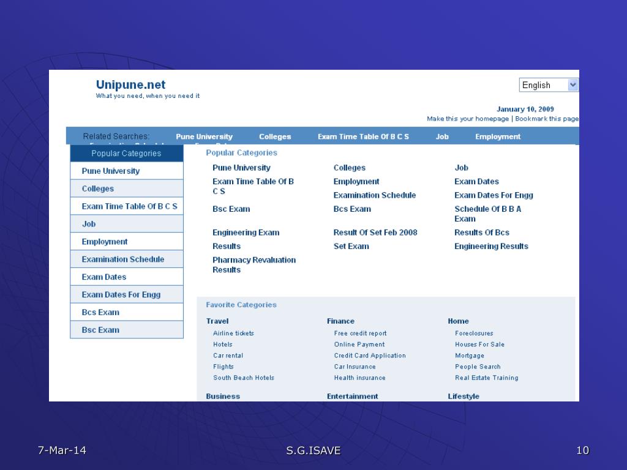Viewport: 627px width, 470px height.
Task: Open the Car Insurance link
Action: point(355,367)
